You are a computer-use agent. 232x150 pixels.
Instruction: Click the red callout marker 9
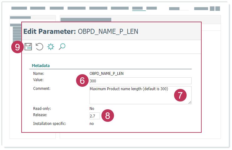[x=17, y=47]
